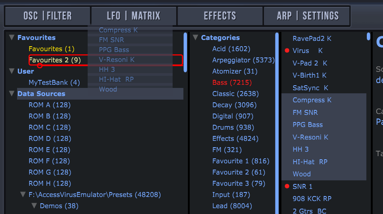
Task: Select the RavePad2 K preset
Action: [x=312, y=39]
